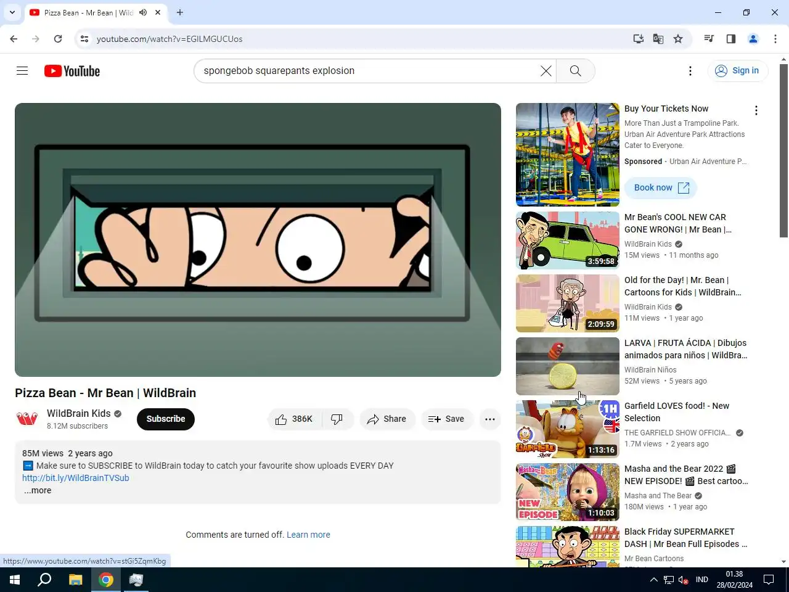Go to YouTube home via the logo

72,71
